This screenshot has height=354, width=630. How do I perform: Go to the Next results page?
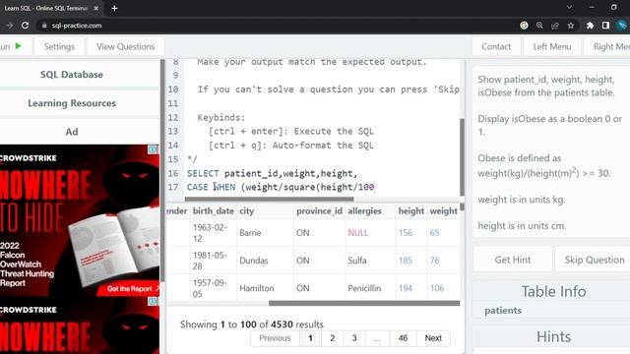pyautogui.click(x=433, y=338)
